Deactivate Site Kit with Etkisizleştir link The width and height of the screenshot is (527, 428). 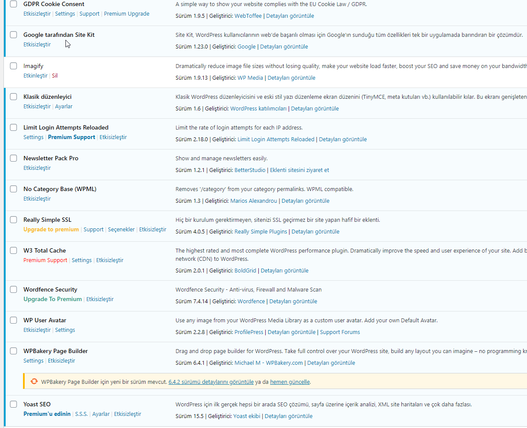(x=37, y=44)
